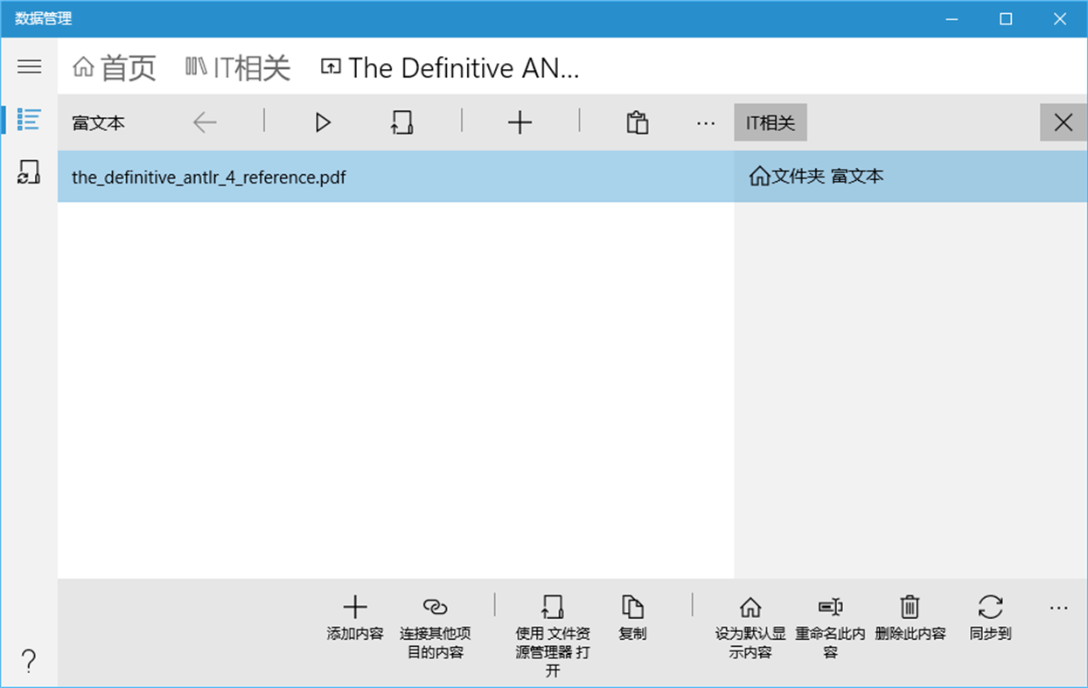点击使用文件资源管理器打开

pyautogui.click(x=552, y=621)
